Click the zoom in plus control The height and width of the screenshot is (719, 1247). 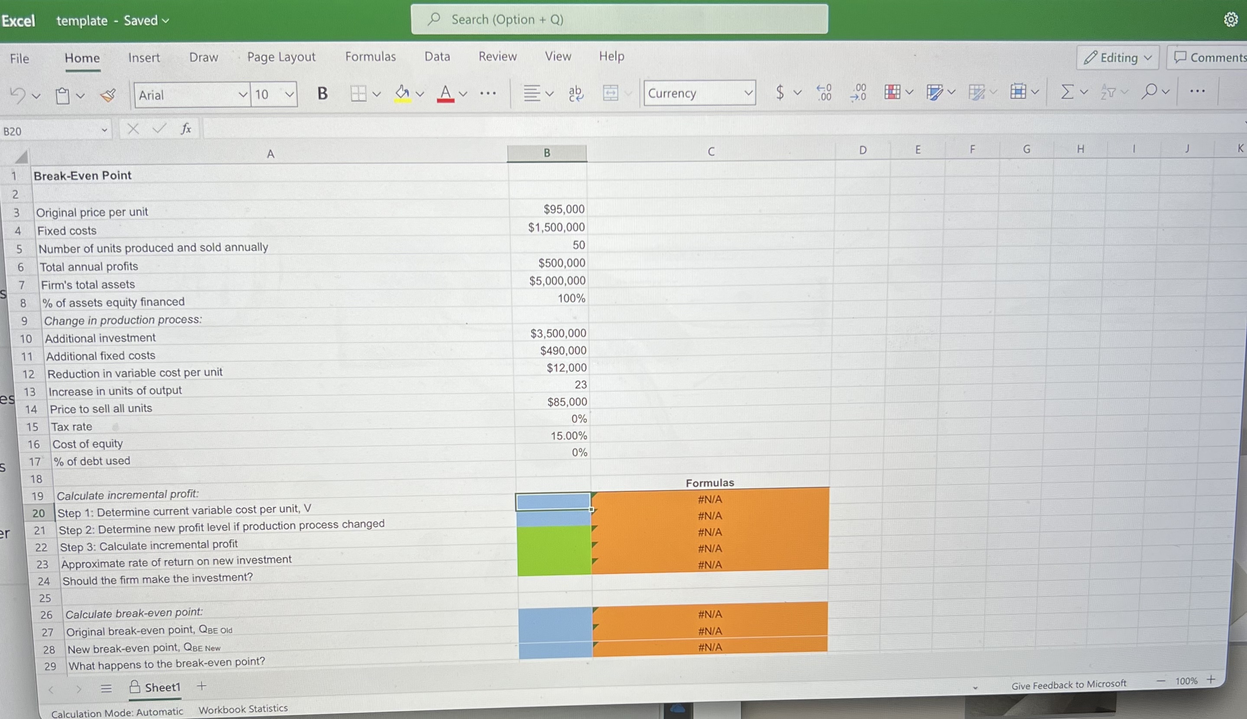pyautogui.click(x=1212, y=680)
